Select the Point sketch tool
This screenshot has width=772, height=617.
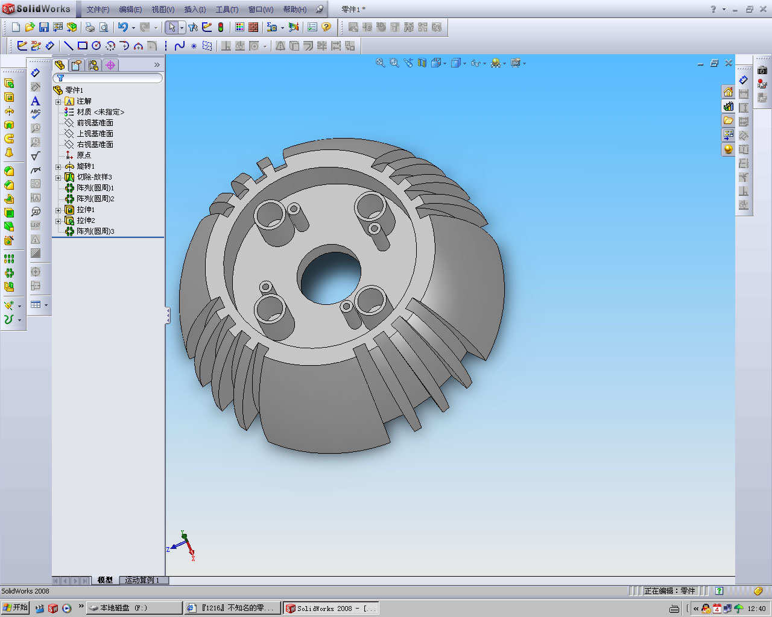tap(194, 46)
